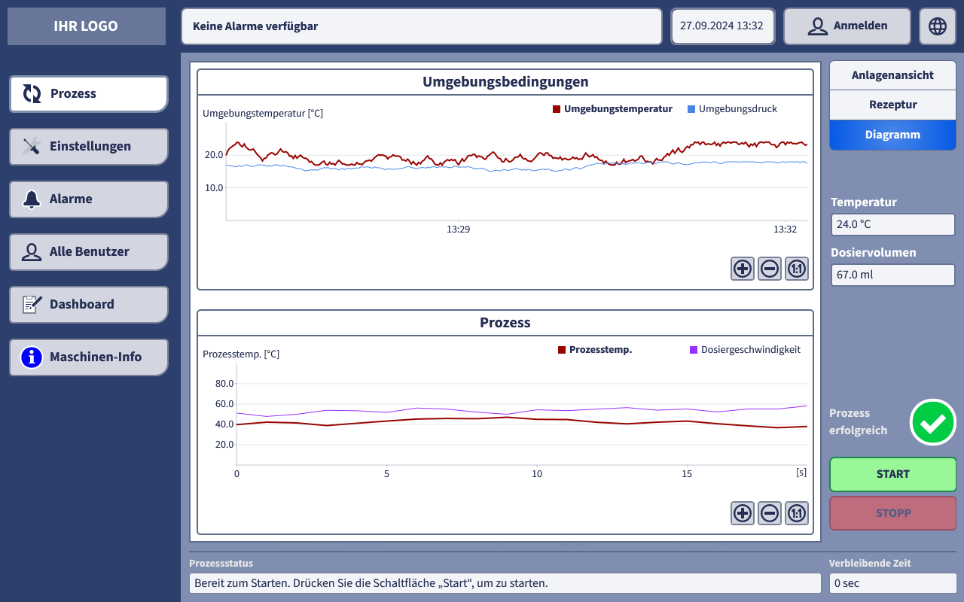Click the dark red Umgebungstemperatur color swatch
The image size is (964, 602).
[x=557, y=109]
